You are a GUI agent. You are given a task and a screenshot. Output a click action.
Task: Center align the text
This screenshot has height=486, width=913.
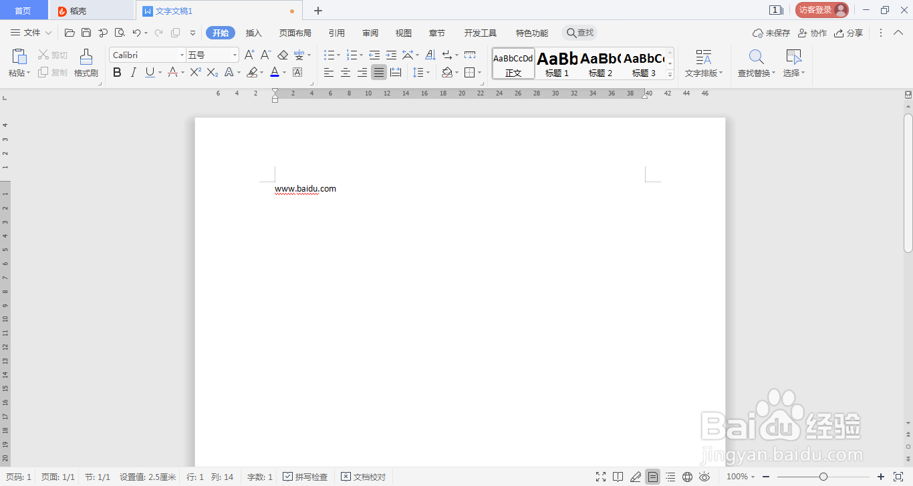[346, 72]
